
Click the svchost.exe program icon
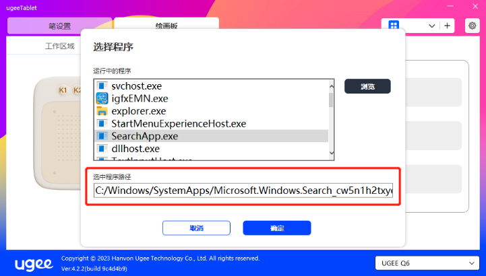[102, 85]
